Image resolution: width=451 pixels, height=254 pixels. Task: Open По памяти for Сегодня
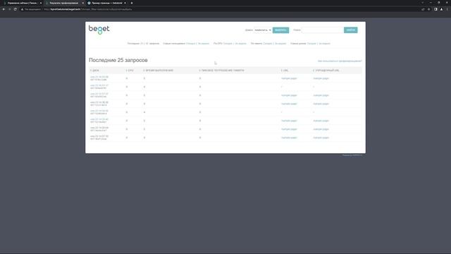pyautogui.click(x=268, y=44)
